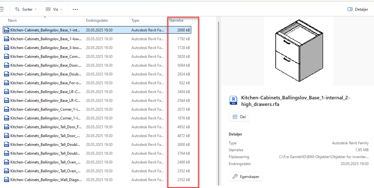Click the 1728 kB size cell
This screenshot has height=188, width=374.
click(184, 47)
